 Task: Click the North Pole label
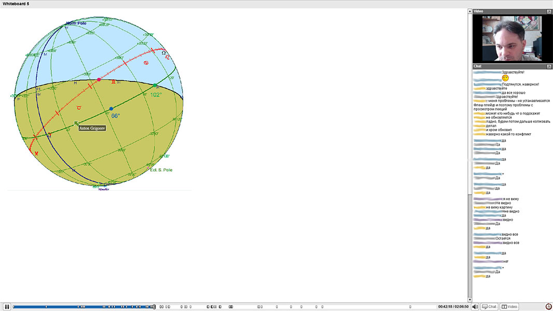76,23
